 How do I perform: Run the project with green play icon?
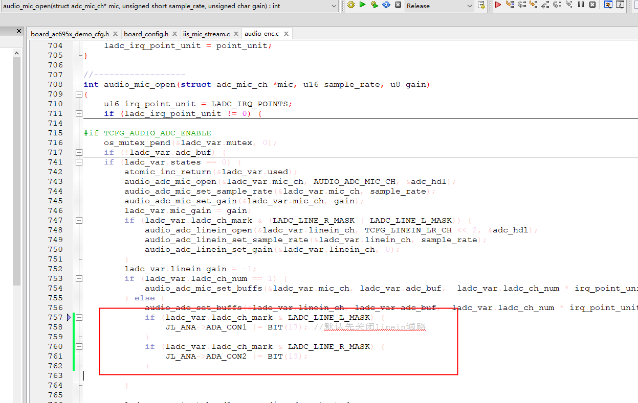pyautogui.click(x=362, y=5)
